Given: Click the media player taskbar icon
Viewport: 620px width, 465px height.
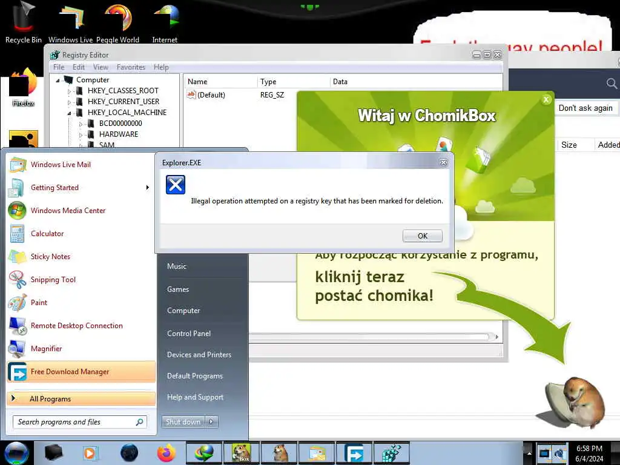Looking at the screenshot, I should click(x=91, y=453).
